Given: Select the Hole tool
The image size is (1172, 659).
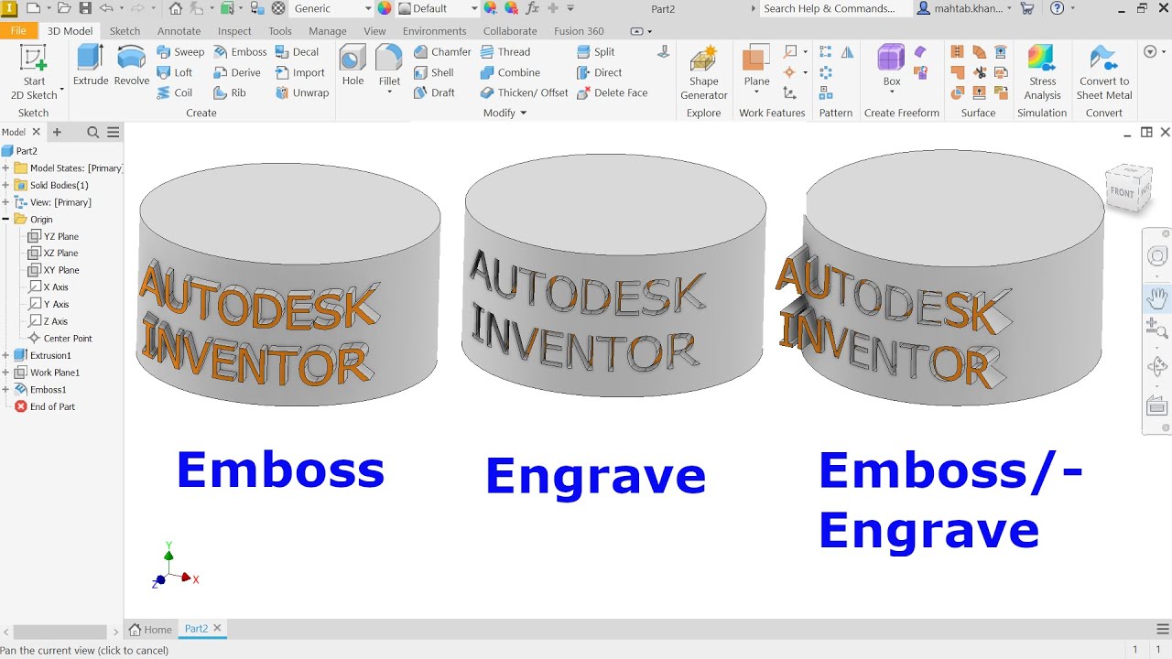Looking at the screenshot, I should click(353, 66).
